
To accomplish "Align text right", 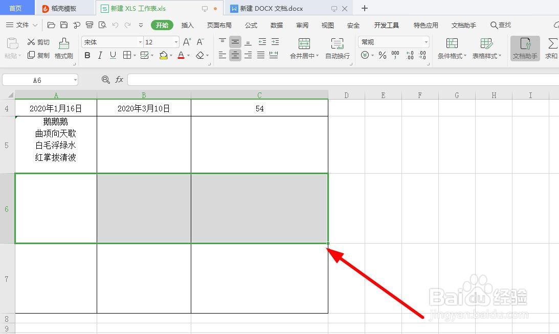I will click(248, 55).
